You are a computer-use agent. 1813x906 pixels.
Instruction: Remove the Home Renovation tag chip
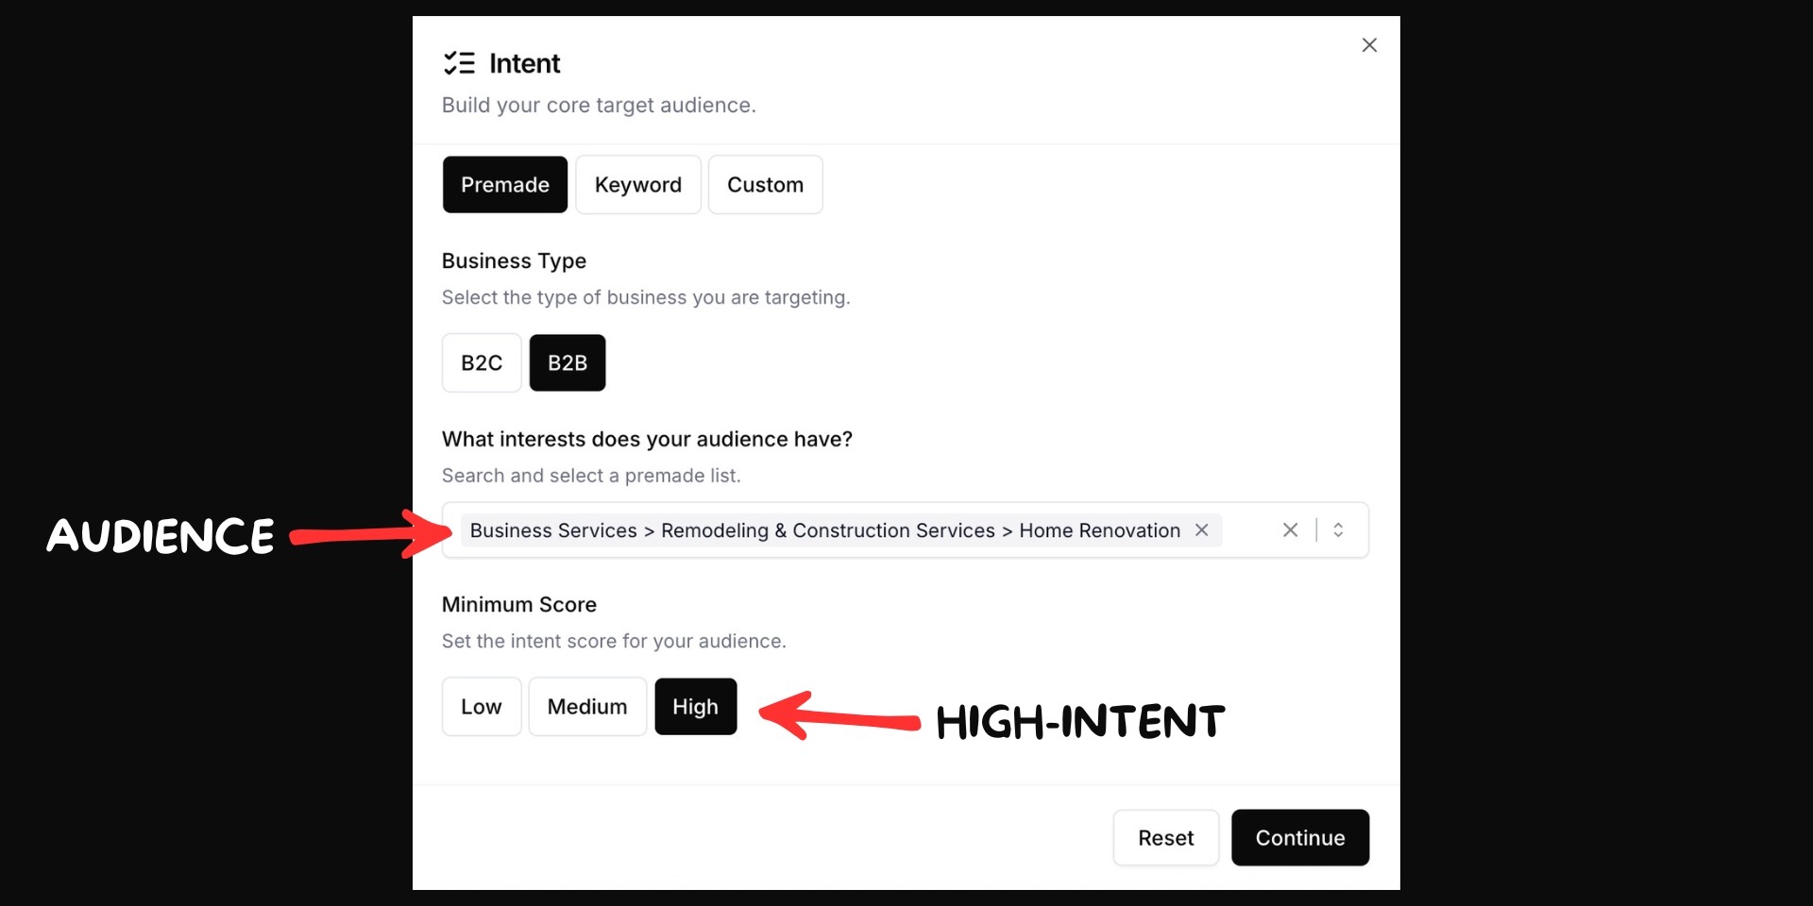point(1202,530)
